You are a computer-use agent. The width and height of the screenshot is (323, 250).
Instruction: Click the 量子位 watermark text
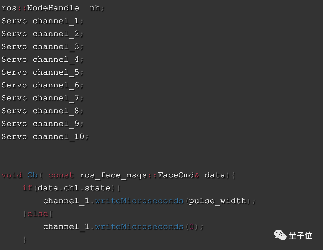coord(300,235)
